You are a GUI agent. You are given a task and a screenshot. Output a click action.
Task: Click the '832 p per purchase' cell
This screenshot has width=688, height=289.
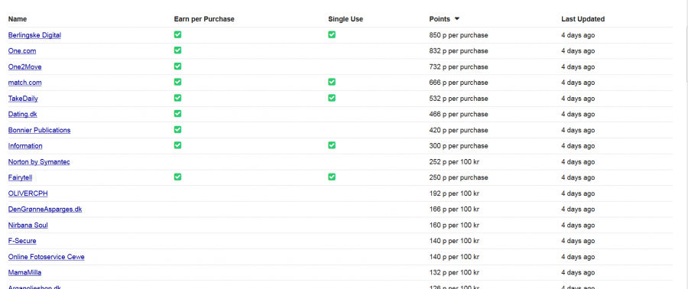pos(459,51)
